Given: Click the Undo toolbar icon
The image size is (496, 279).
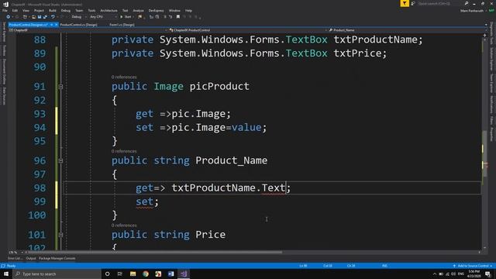Looking at the screenshot, I should [53, 17].
